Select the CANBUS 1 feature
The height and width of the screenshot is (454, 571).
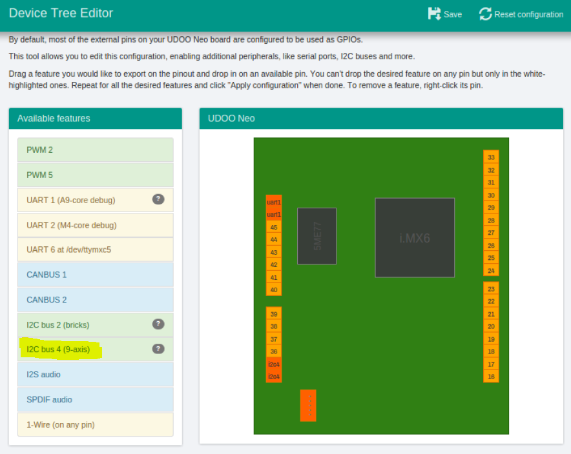click(x=96, y=275)
